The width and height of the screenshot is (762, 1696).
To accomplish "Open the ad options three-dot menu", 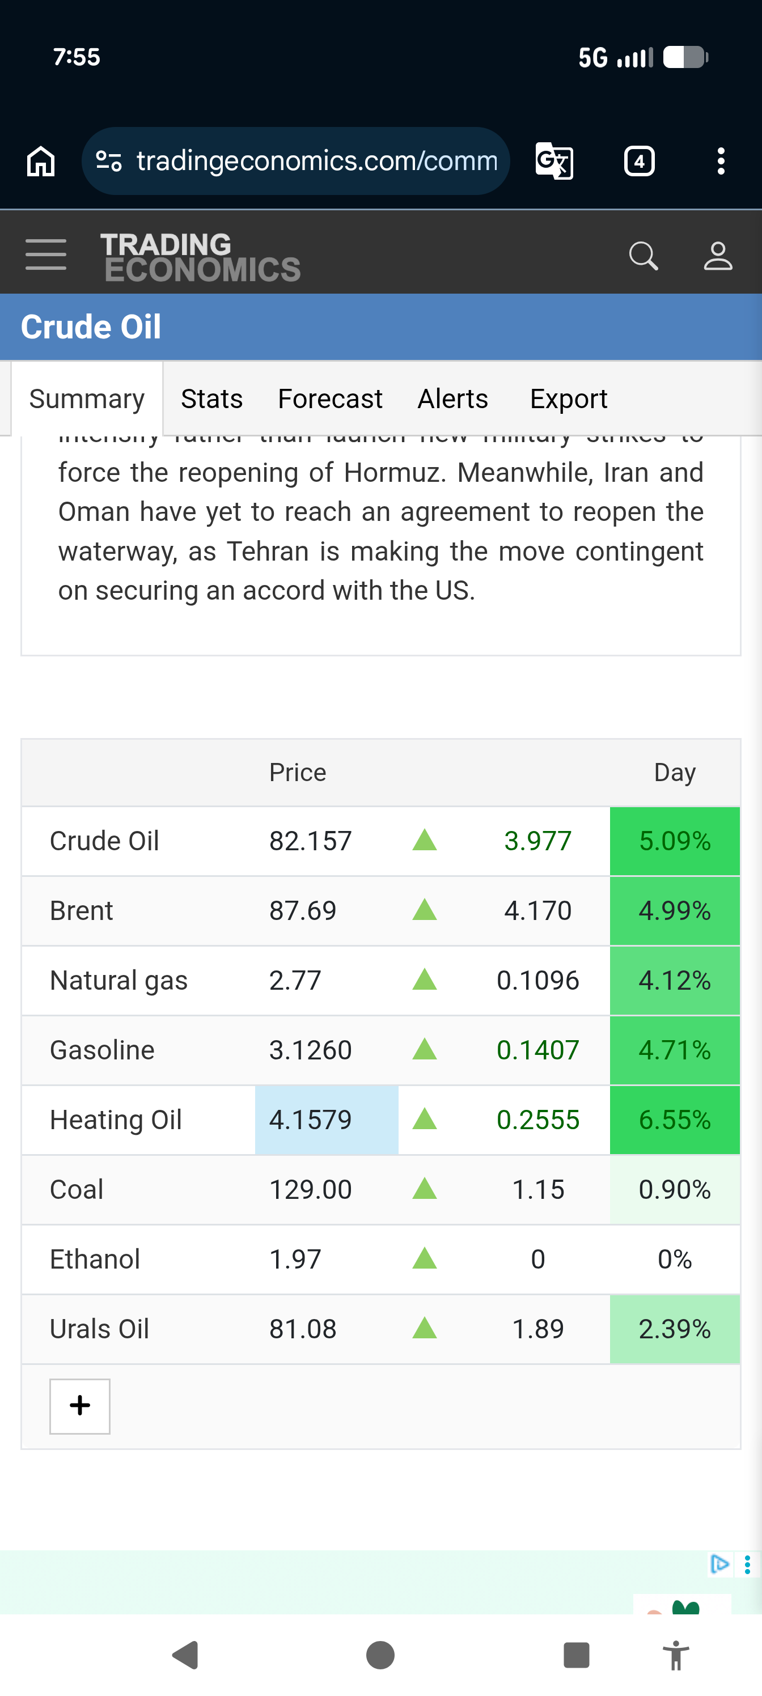I will pos(747,1564).
